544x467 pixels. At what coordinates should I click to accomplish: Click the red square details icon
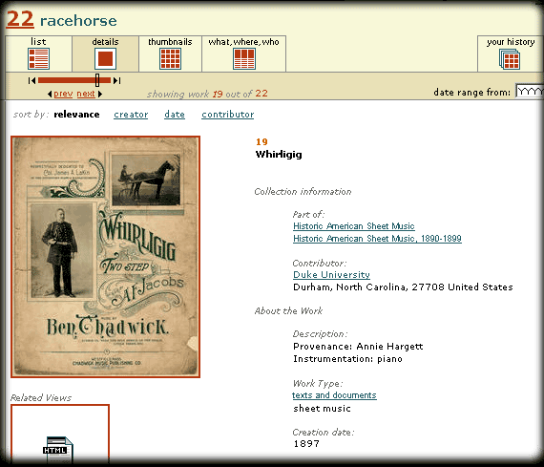[106, 58]
